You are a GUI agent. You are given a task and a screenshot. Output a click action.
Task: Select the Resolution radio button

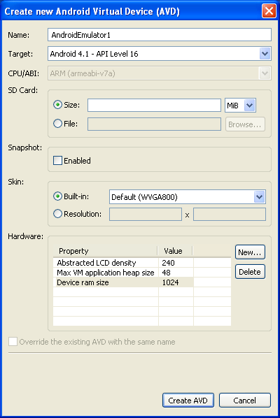point(57,213)
